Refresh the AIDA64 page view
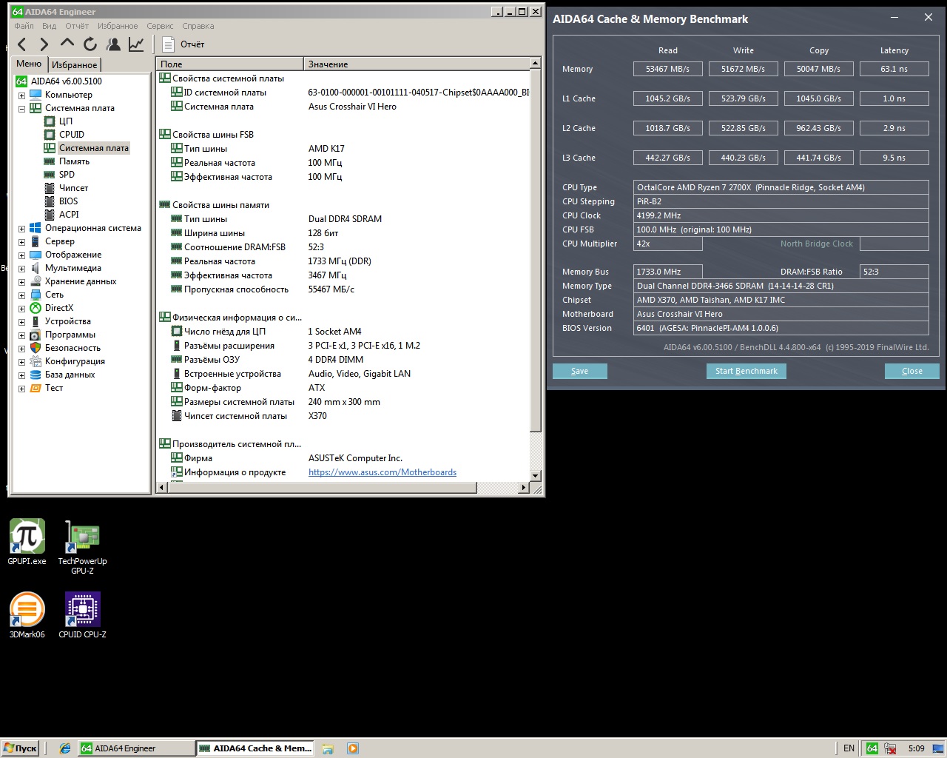 90,44
